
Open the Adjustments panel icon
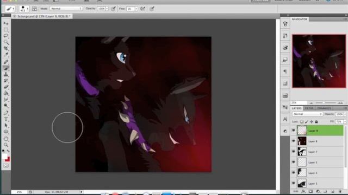point(285,131)
